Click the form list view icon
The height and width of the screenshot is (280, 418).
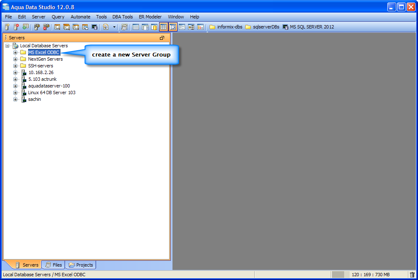tap(182, 27)
